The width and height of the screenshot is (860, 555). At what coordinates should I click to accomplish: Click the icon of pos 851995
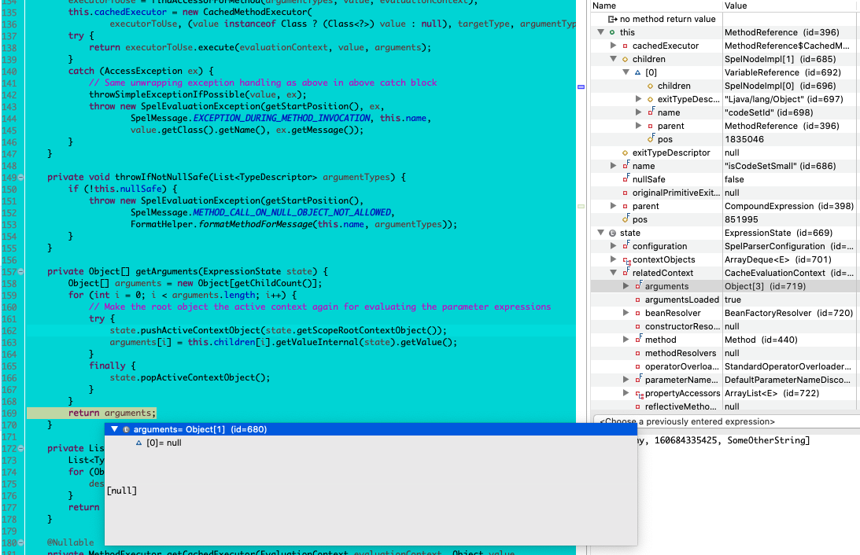pos(626,219)
